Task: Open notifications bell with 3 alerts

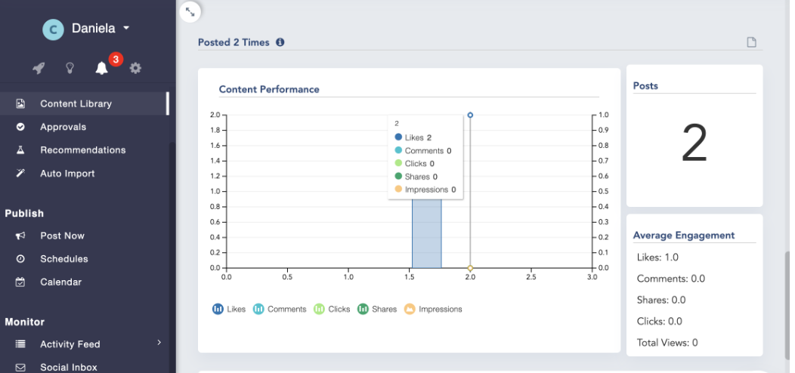Action: point(102,68)
